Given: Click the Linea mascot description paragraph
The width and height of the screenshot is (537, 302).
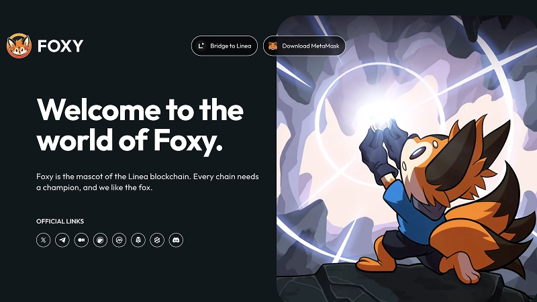Looking at the screenshot, I should tap(148, 182).
